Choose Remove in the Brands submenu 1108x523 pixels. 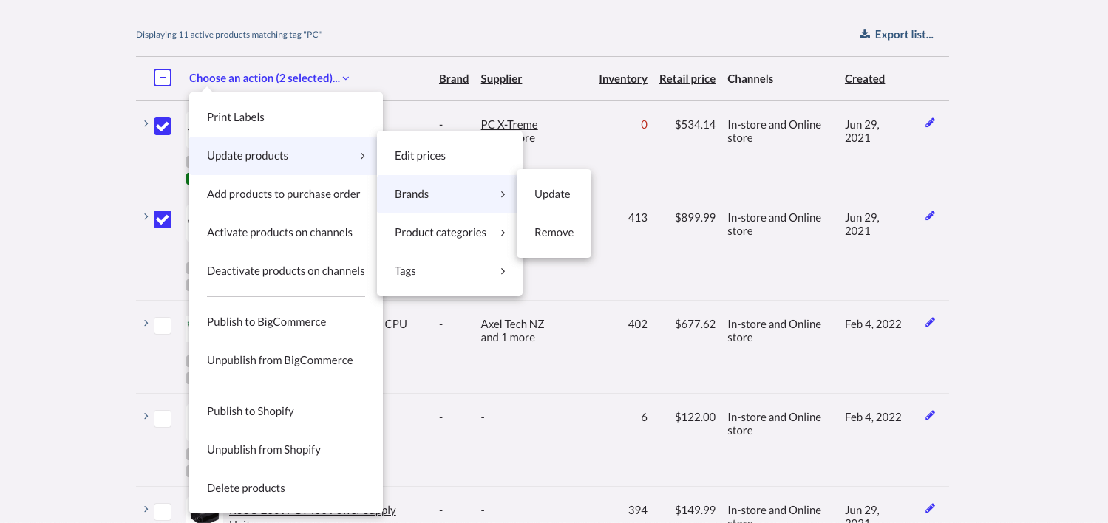coord(554,233)
